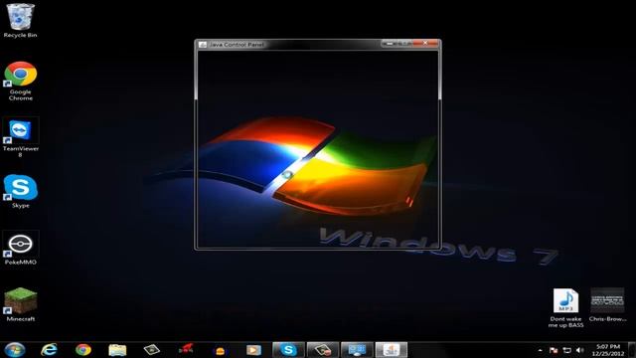Launch Internet Explorer from the taskbar
The width and height of the screenshot is (636, 358).
pos(49,349)
